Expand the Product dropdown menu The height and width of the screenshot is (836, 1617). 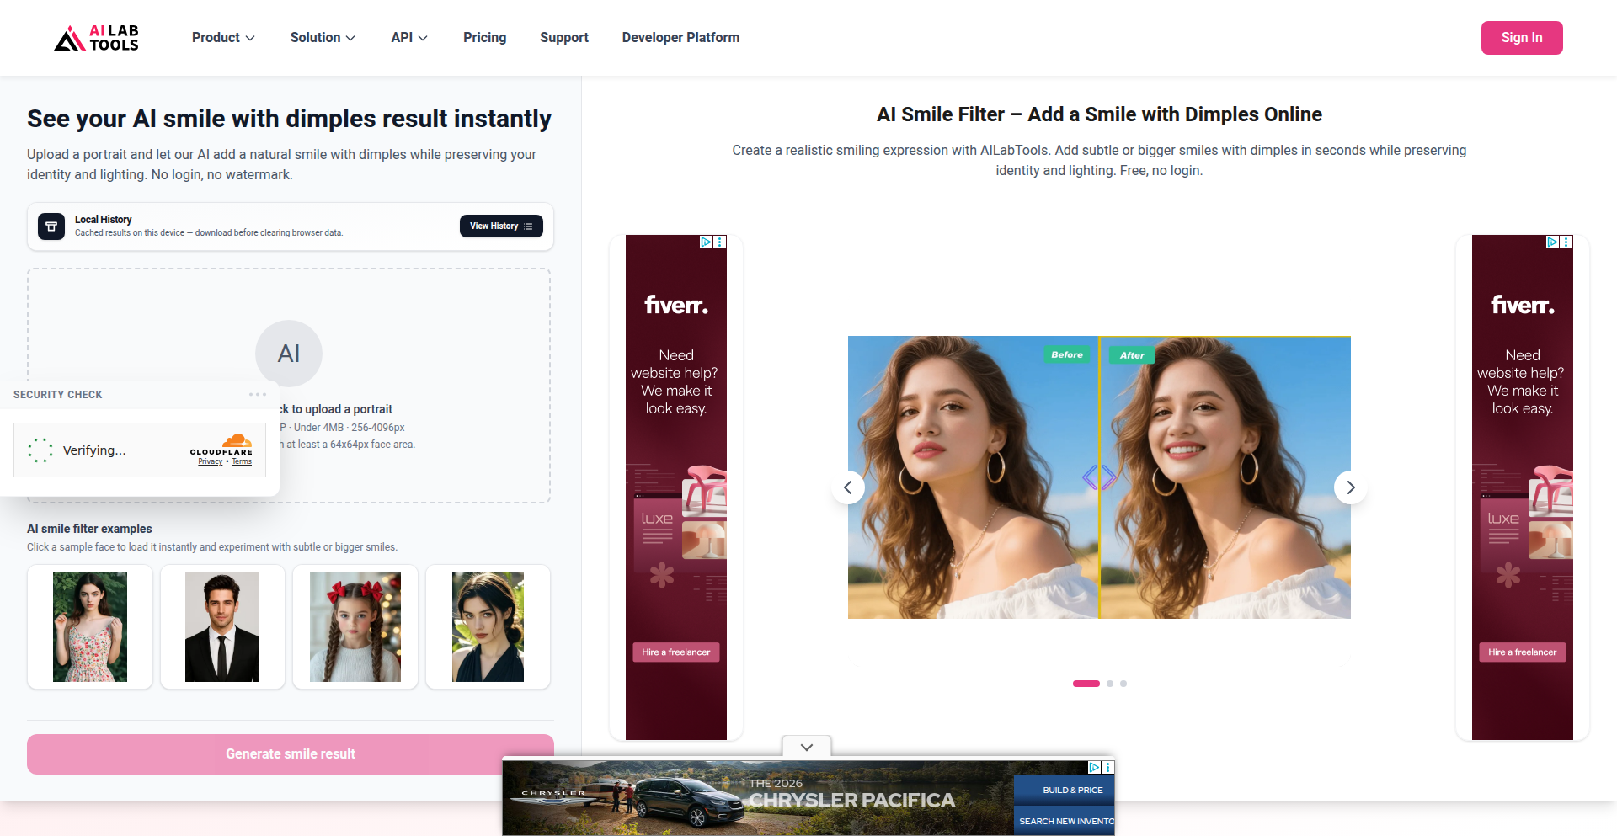click(x=223, y=38)
